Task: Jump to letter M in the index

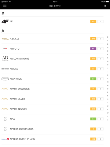Action: click(x=108, y=82)
